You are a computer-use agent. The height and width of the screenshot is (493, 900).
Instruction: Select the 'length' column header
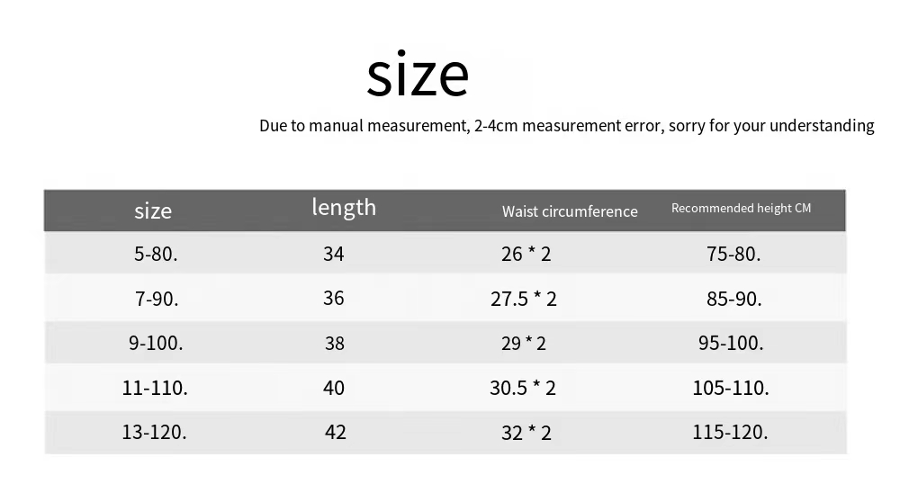(344, 207)
